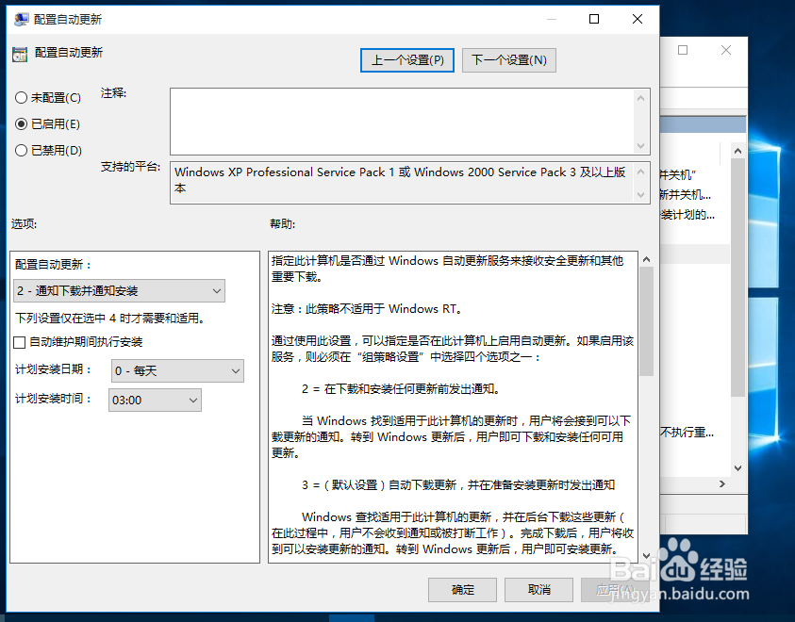Click the title bar policy icon
The image size is (795, 622).
click(22, 19)
